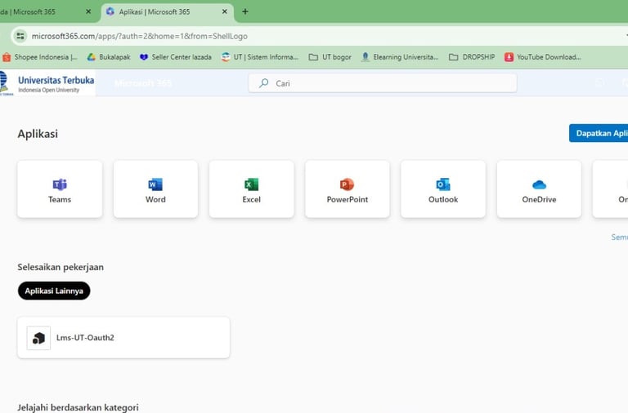Click the Selesaikan pekerjaan heading
Viewport: 628px width, 413px height.
(x=61, y=267)
